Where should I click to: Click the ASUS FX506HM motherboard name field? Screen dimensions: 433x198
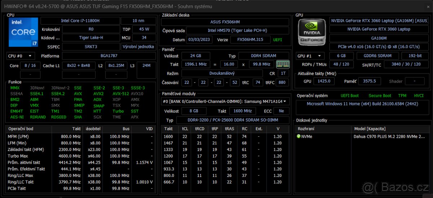[225, 22]
